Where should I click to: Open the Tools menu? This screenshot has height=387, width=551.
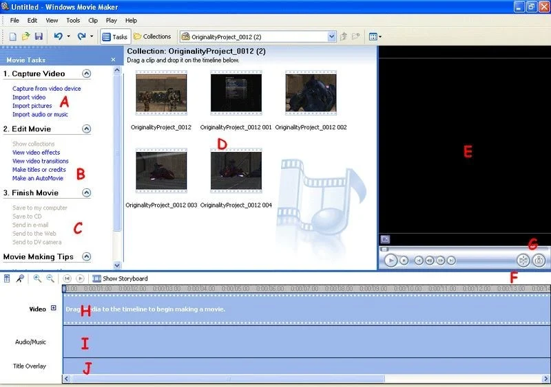tap(73, 21)
